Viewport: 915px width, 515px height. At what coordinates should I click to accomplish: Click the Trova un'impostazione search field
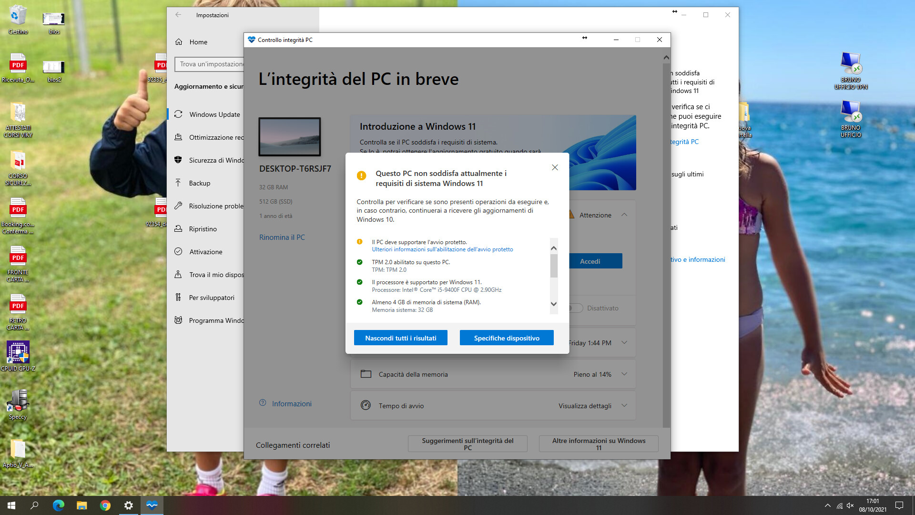(x=210, y=64)
